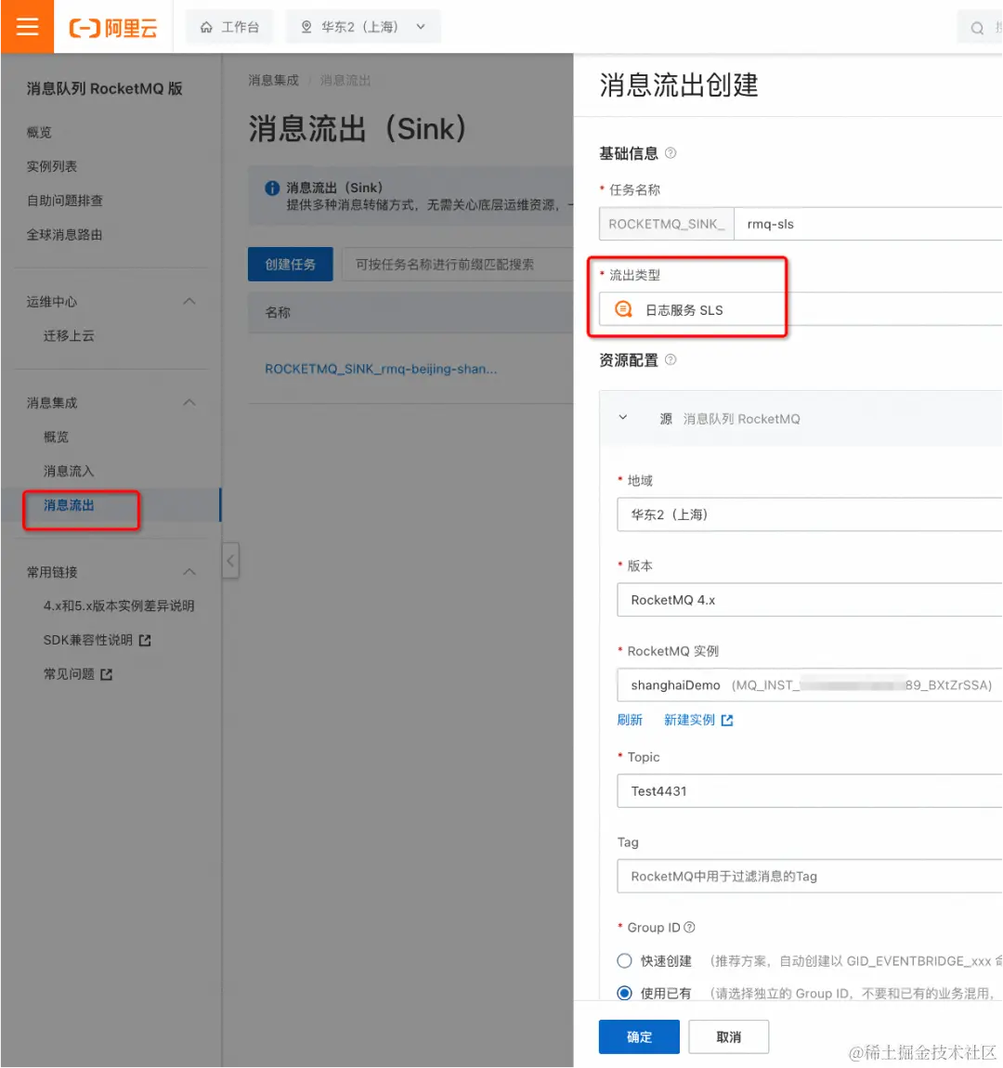Screen dimensions: 1003x1068
Task: Click the info icon in the Sink banner
Action: click(271, 188)
